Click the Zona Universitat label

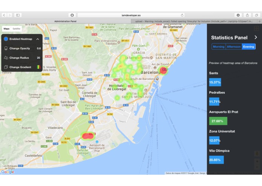pos(222,131)
